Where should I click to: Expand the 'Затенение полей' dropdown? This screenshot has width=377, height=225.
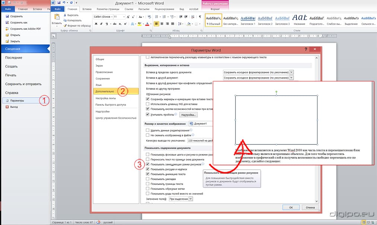(191, 199)
